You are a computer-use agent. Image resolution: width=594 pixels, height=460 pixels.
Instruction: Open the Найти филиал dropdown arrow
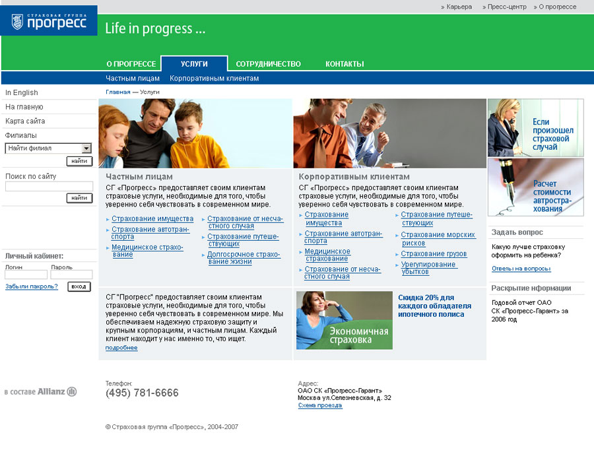tap(86, 148)
